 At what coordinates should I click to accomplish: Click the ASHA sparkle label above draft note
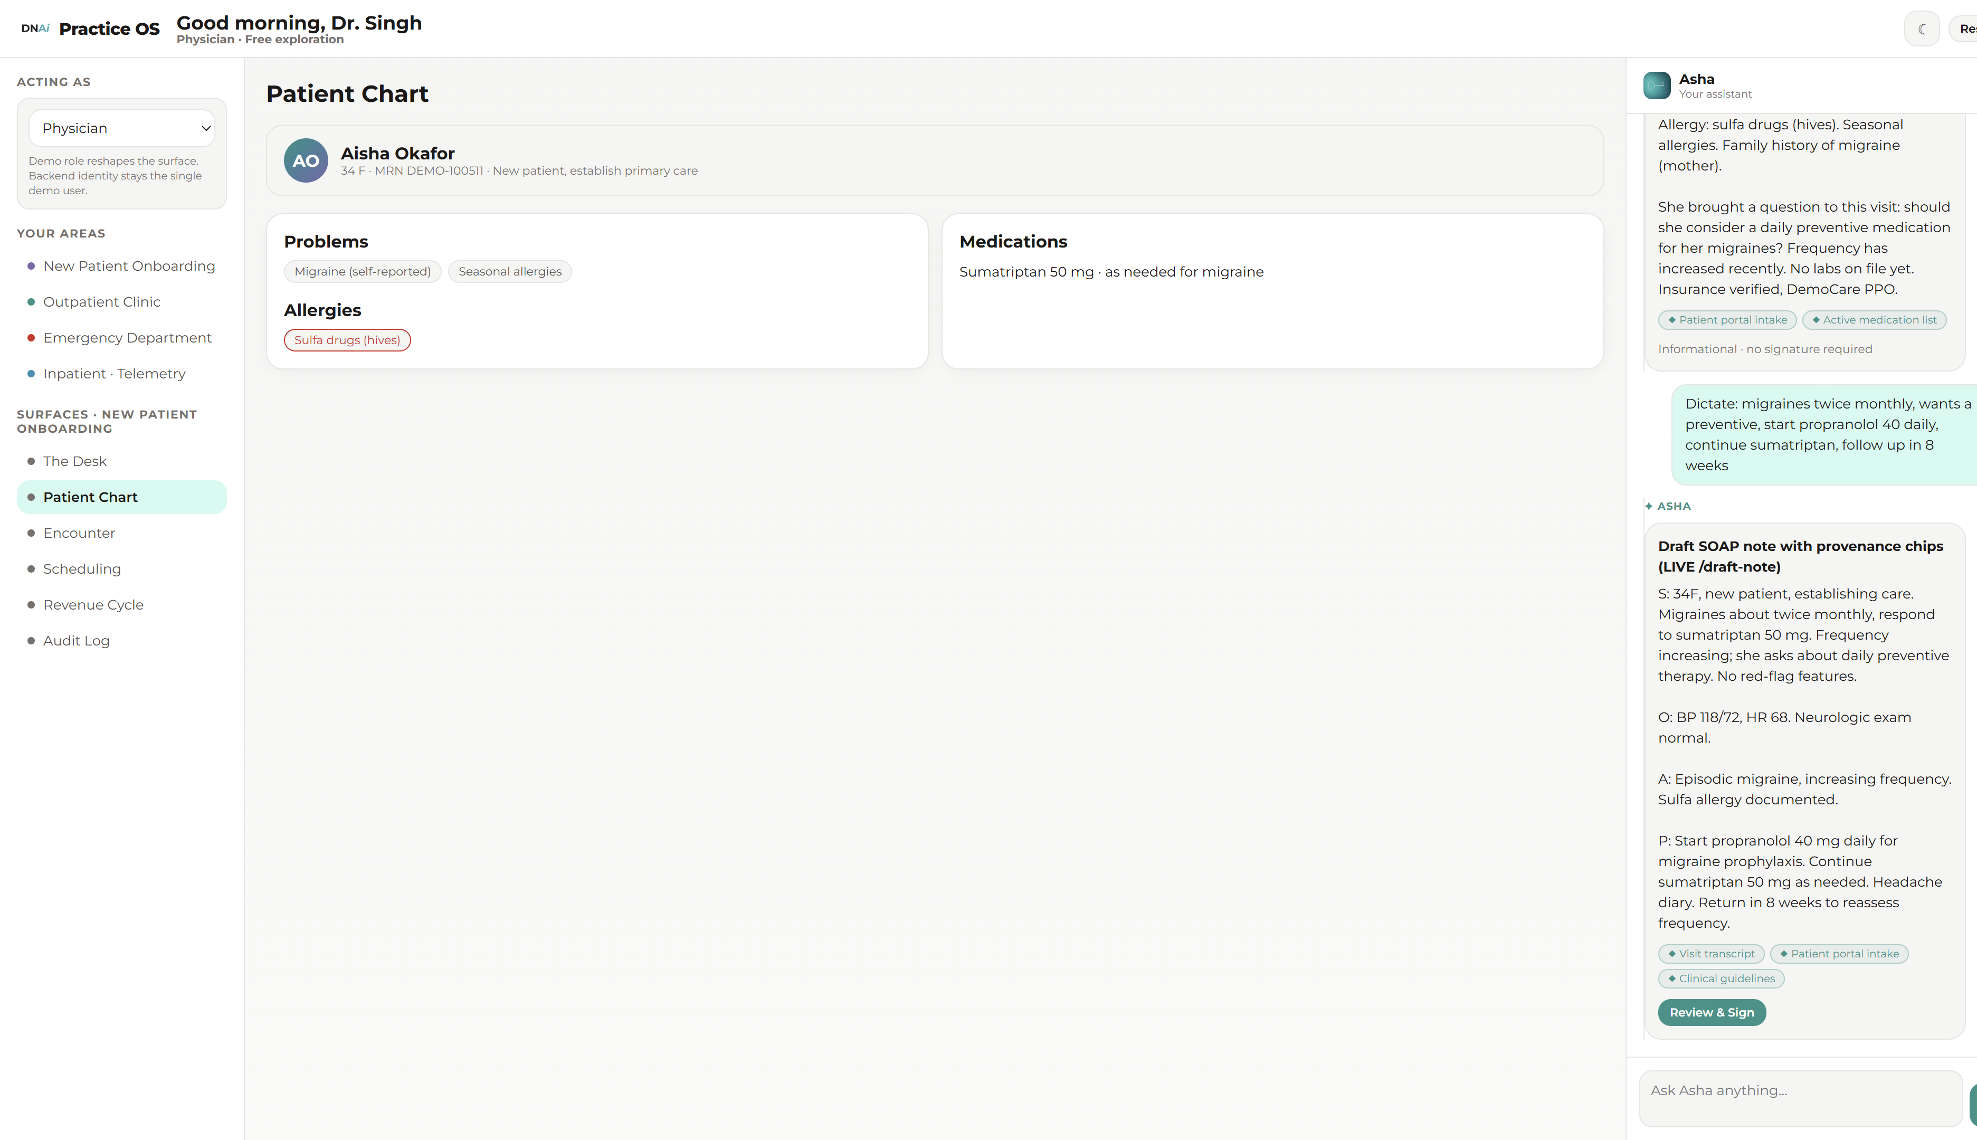[1668, 507]
